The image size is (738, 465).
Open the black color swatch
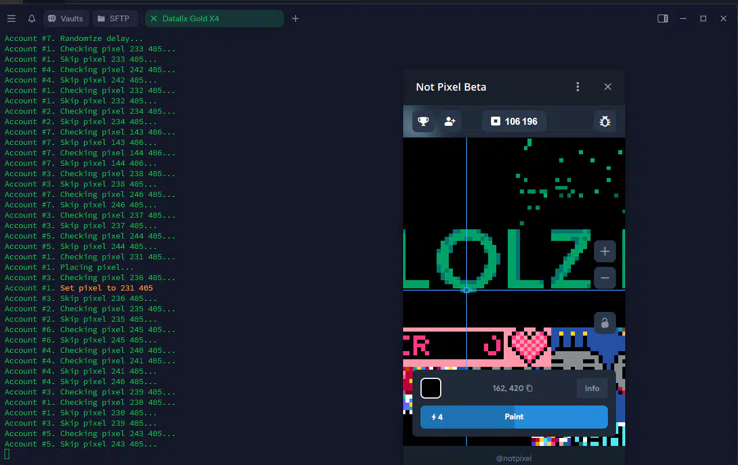[x=431, y=388]
